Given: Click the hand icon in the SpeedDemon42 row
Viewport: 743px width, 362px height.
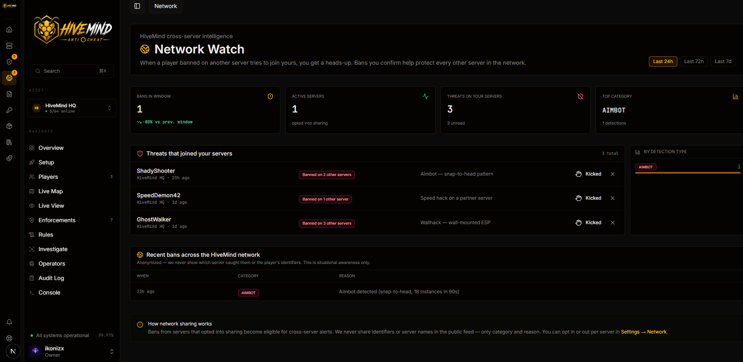Looking at the screenshot, I should pos(578,198).
